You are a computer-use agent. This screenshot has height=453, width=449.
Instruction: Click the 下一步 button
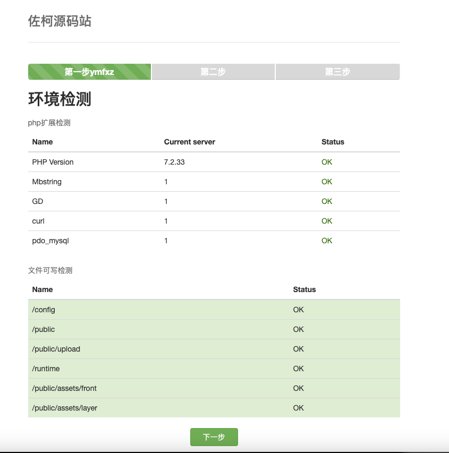214,437
